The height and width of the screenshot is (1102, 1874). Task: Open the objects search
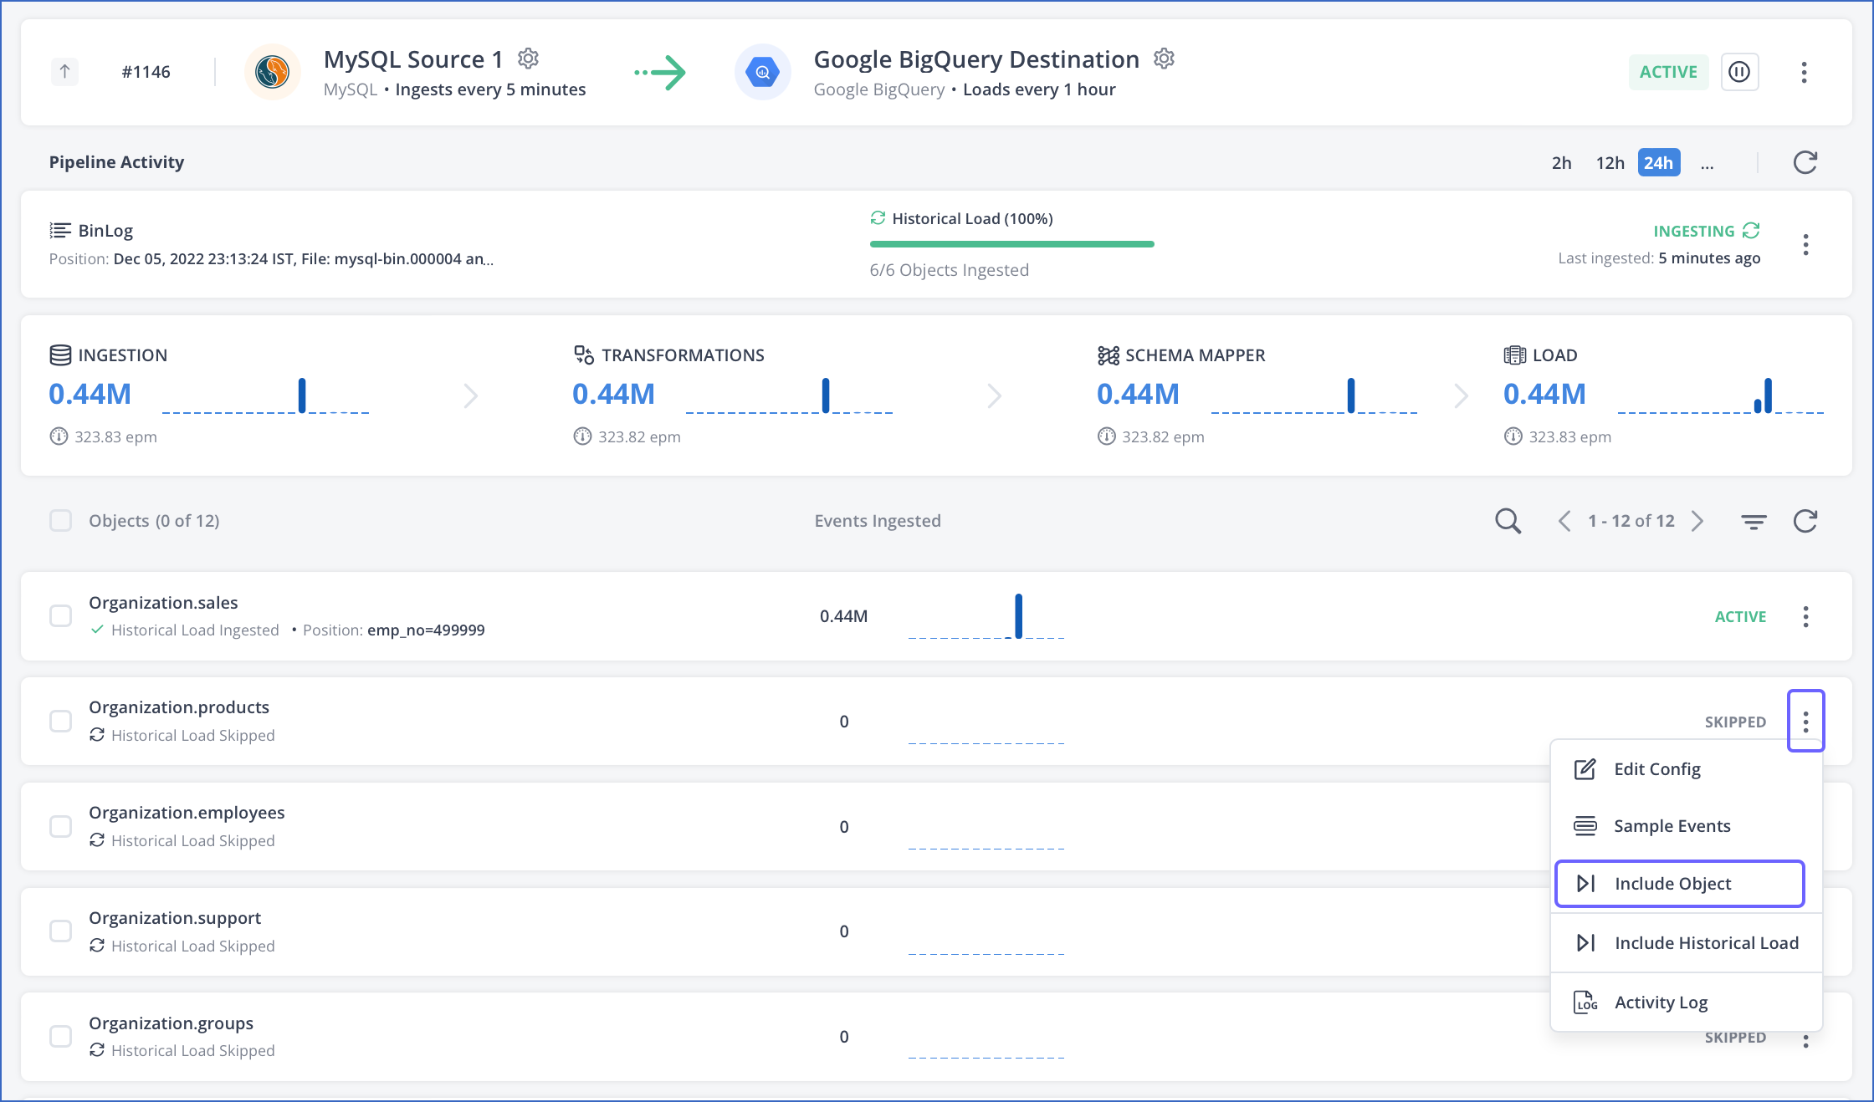coord(1508,520)
